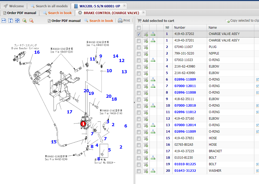This screenshot has height=184, width=259.
Task: Open the Search in all models tab
Action: tap(49, 6)
